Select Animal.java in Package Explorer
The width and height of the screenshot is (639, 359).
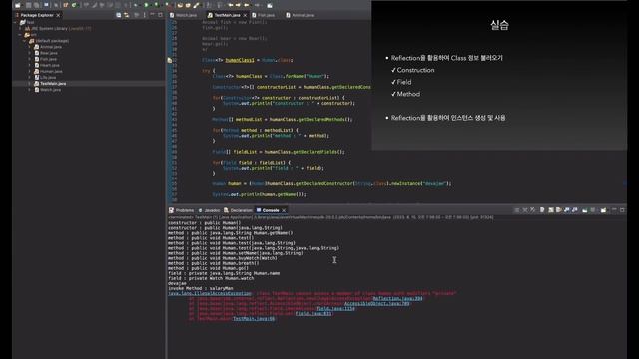pos(51,47)
